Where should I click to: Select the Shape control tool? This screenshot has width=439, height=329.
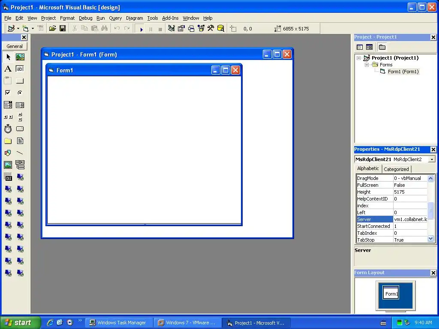point(8,153)
